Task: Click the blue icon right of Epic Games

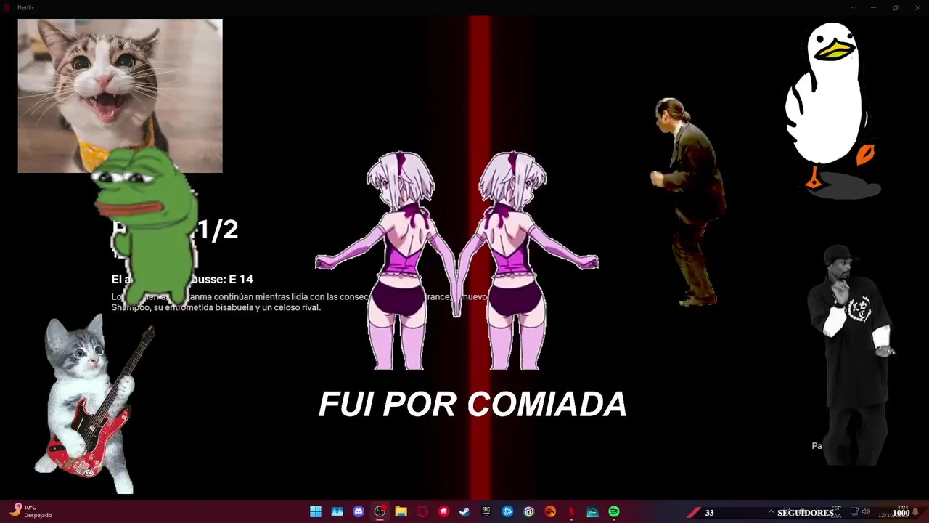Action: click(507, 511)
